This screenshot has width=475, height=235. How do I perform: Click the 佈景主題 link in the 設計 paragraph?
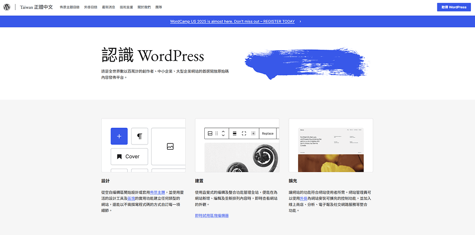158,192
